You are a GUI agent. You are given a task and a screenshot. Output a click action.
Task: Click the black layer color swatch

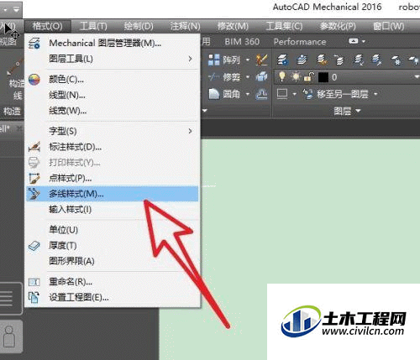(323, 77)
